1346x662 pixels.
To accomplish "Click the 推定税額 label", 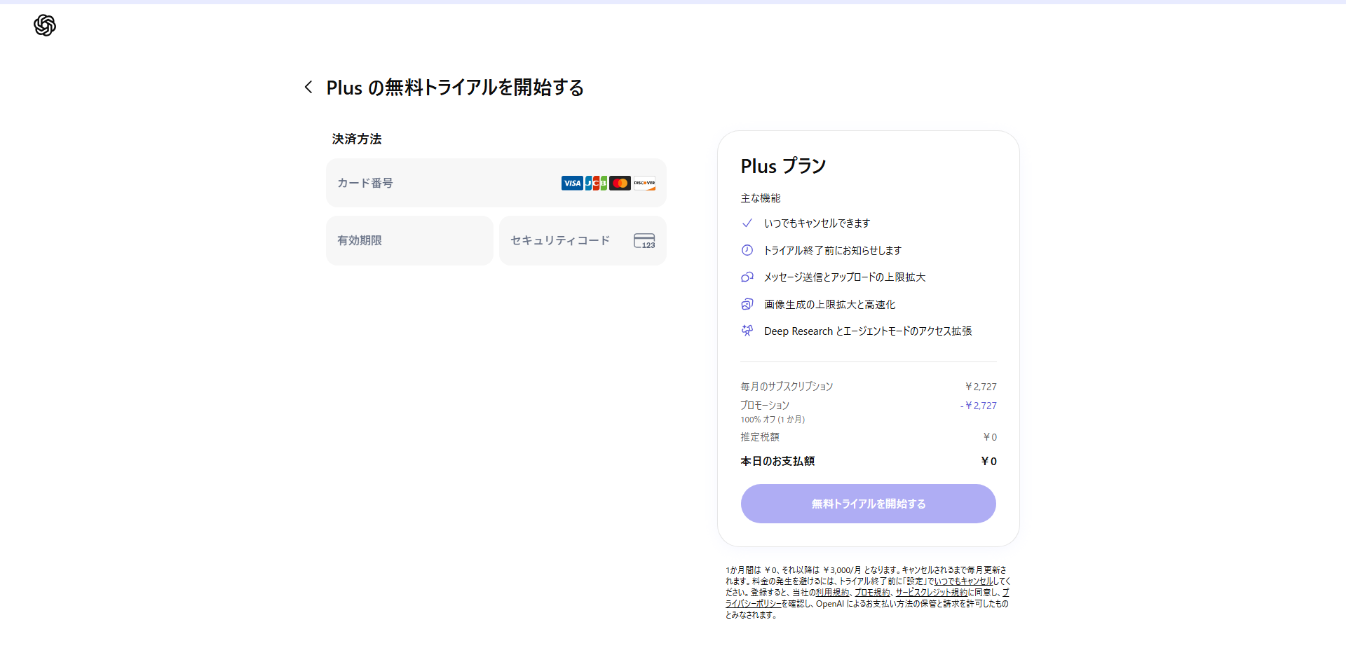I will 760,436.
